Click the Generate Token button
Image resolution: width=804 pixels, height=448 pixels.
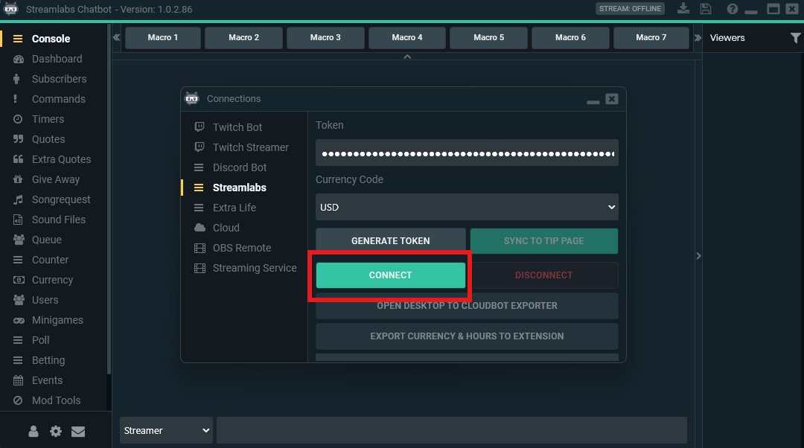391,241
